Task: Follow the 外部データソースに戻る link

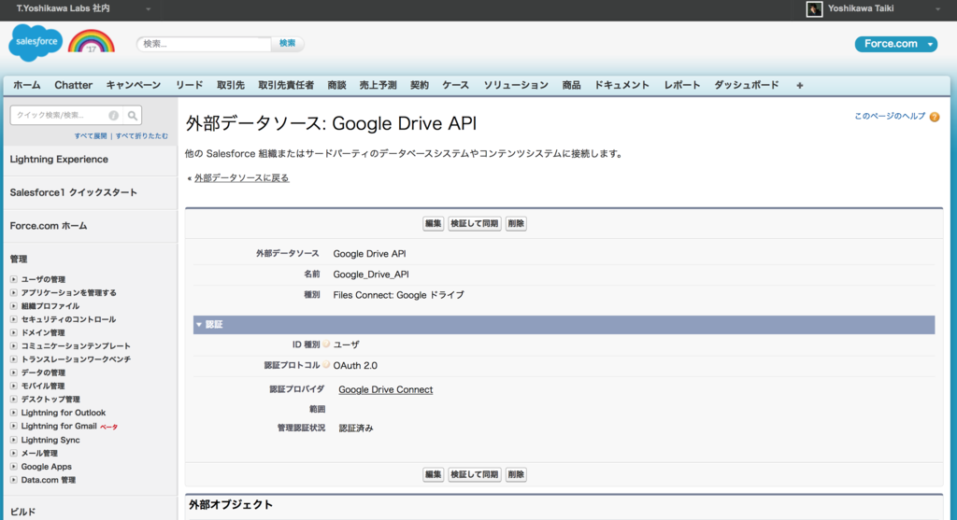Action: pos(242,178)
